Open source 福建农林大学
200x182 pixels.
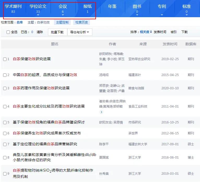tap(138, 144)
